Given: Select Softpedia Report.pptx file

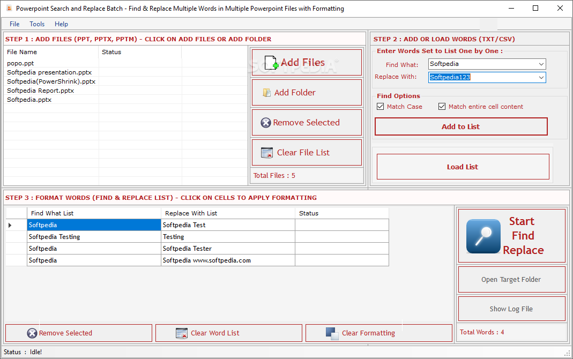Looking at the screenshot, I should point(41,91).
